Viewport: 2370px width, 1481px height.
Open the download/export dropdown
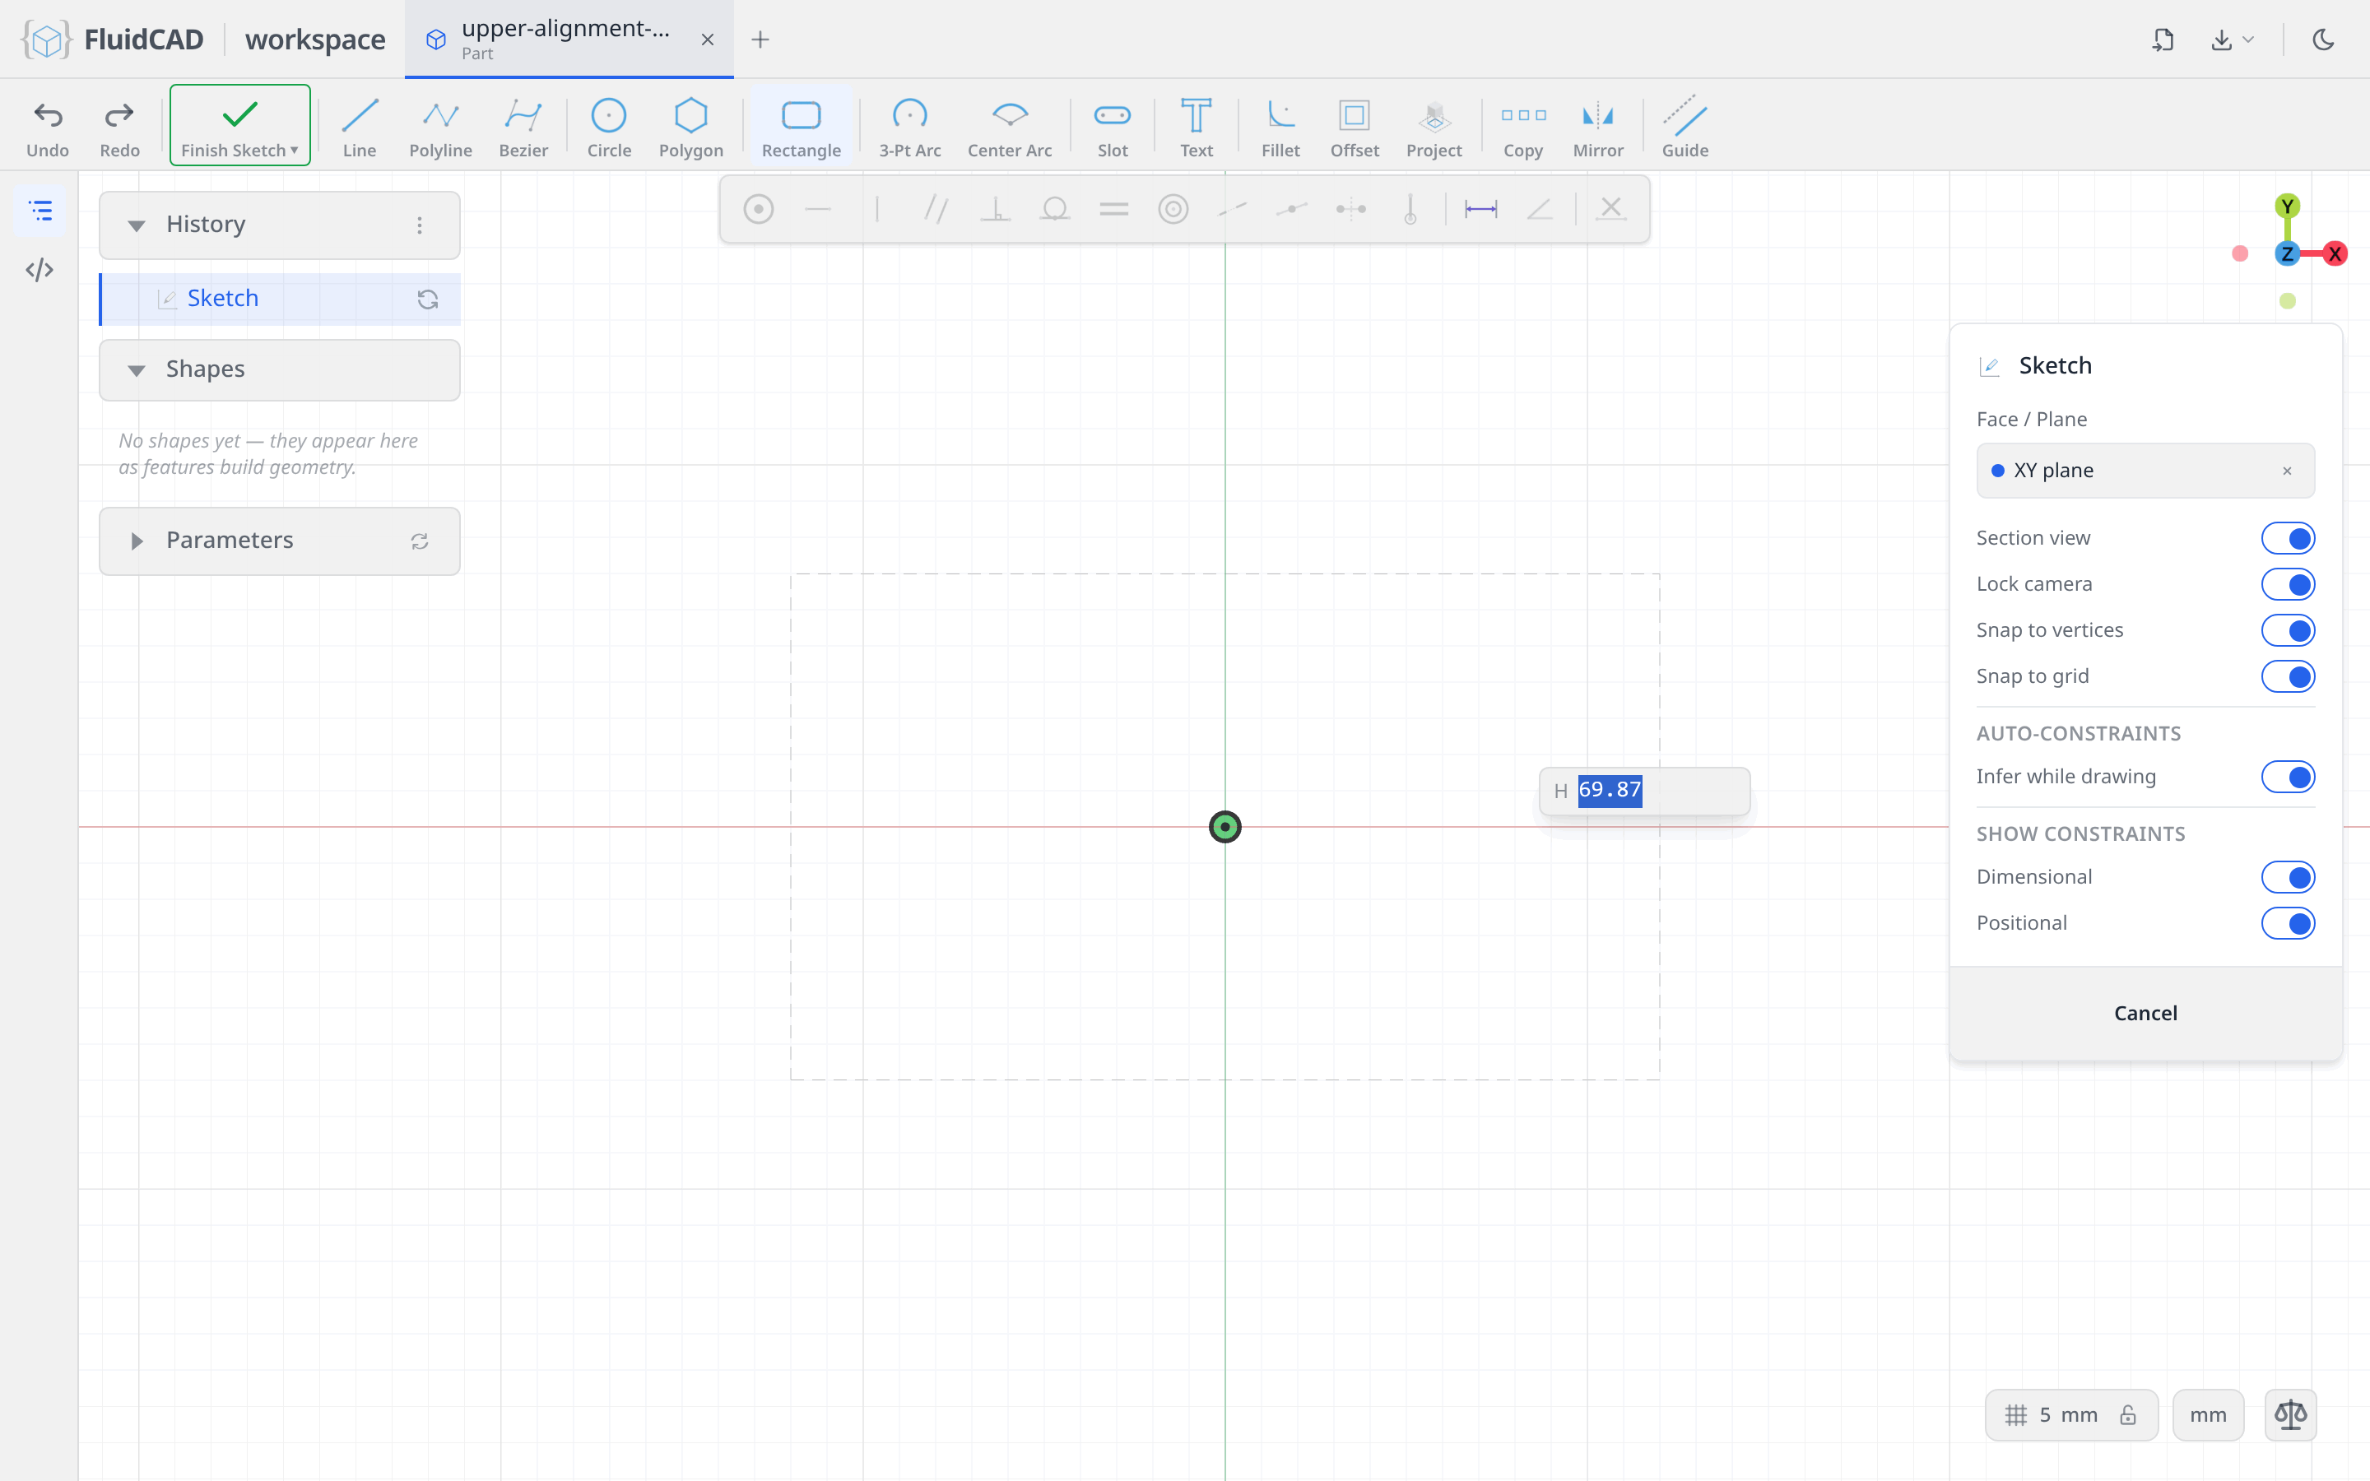pyautogui.click(x=2232, y=39)
